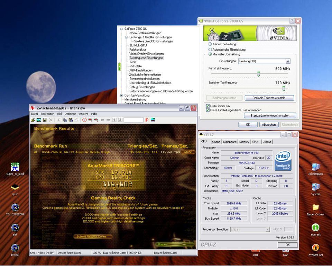Viewport: 332px width, 266px height.
Task: Open IrfanView Properties red P icon
Action: (x=147, y=120)
